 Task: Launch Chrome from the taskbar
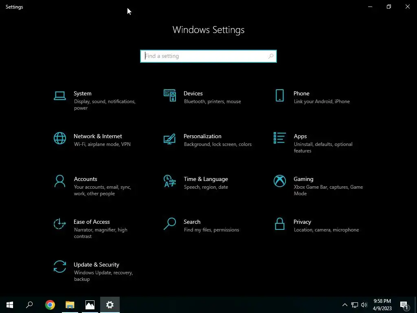tap(50, 305)
